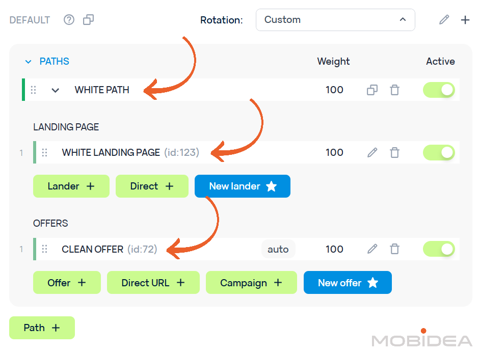
Task: Duplicate the WHITE PATH row
Action: point(372,90)
